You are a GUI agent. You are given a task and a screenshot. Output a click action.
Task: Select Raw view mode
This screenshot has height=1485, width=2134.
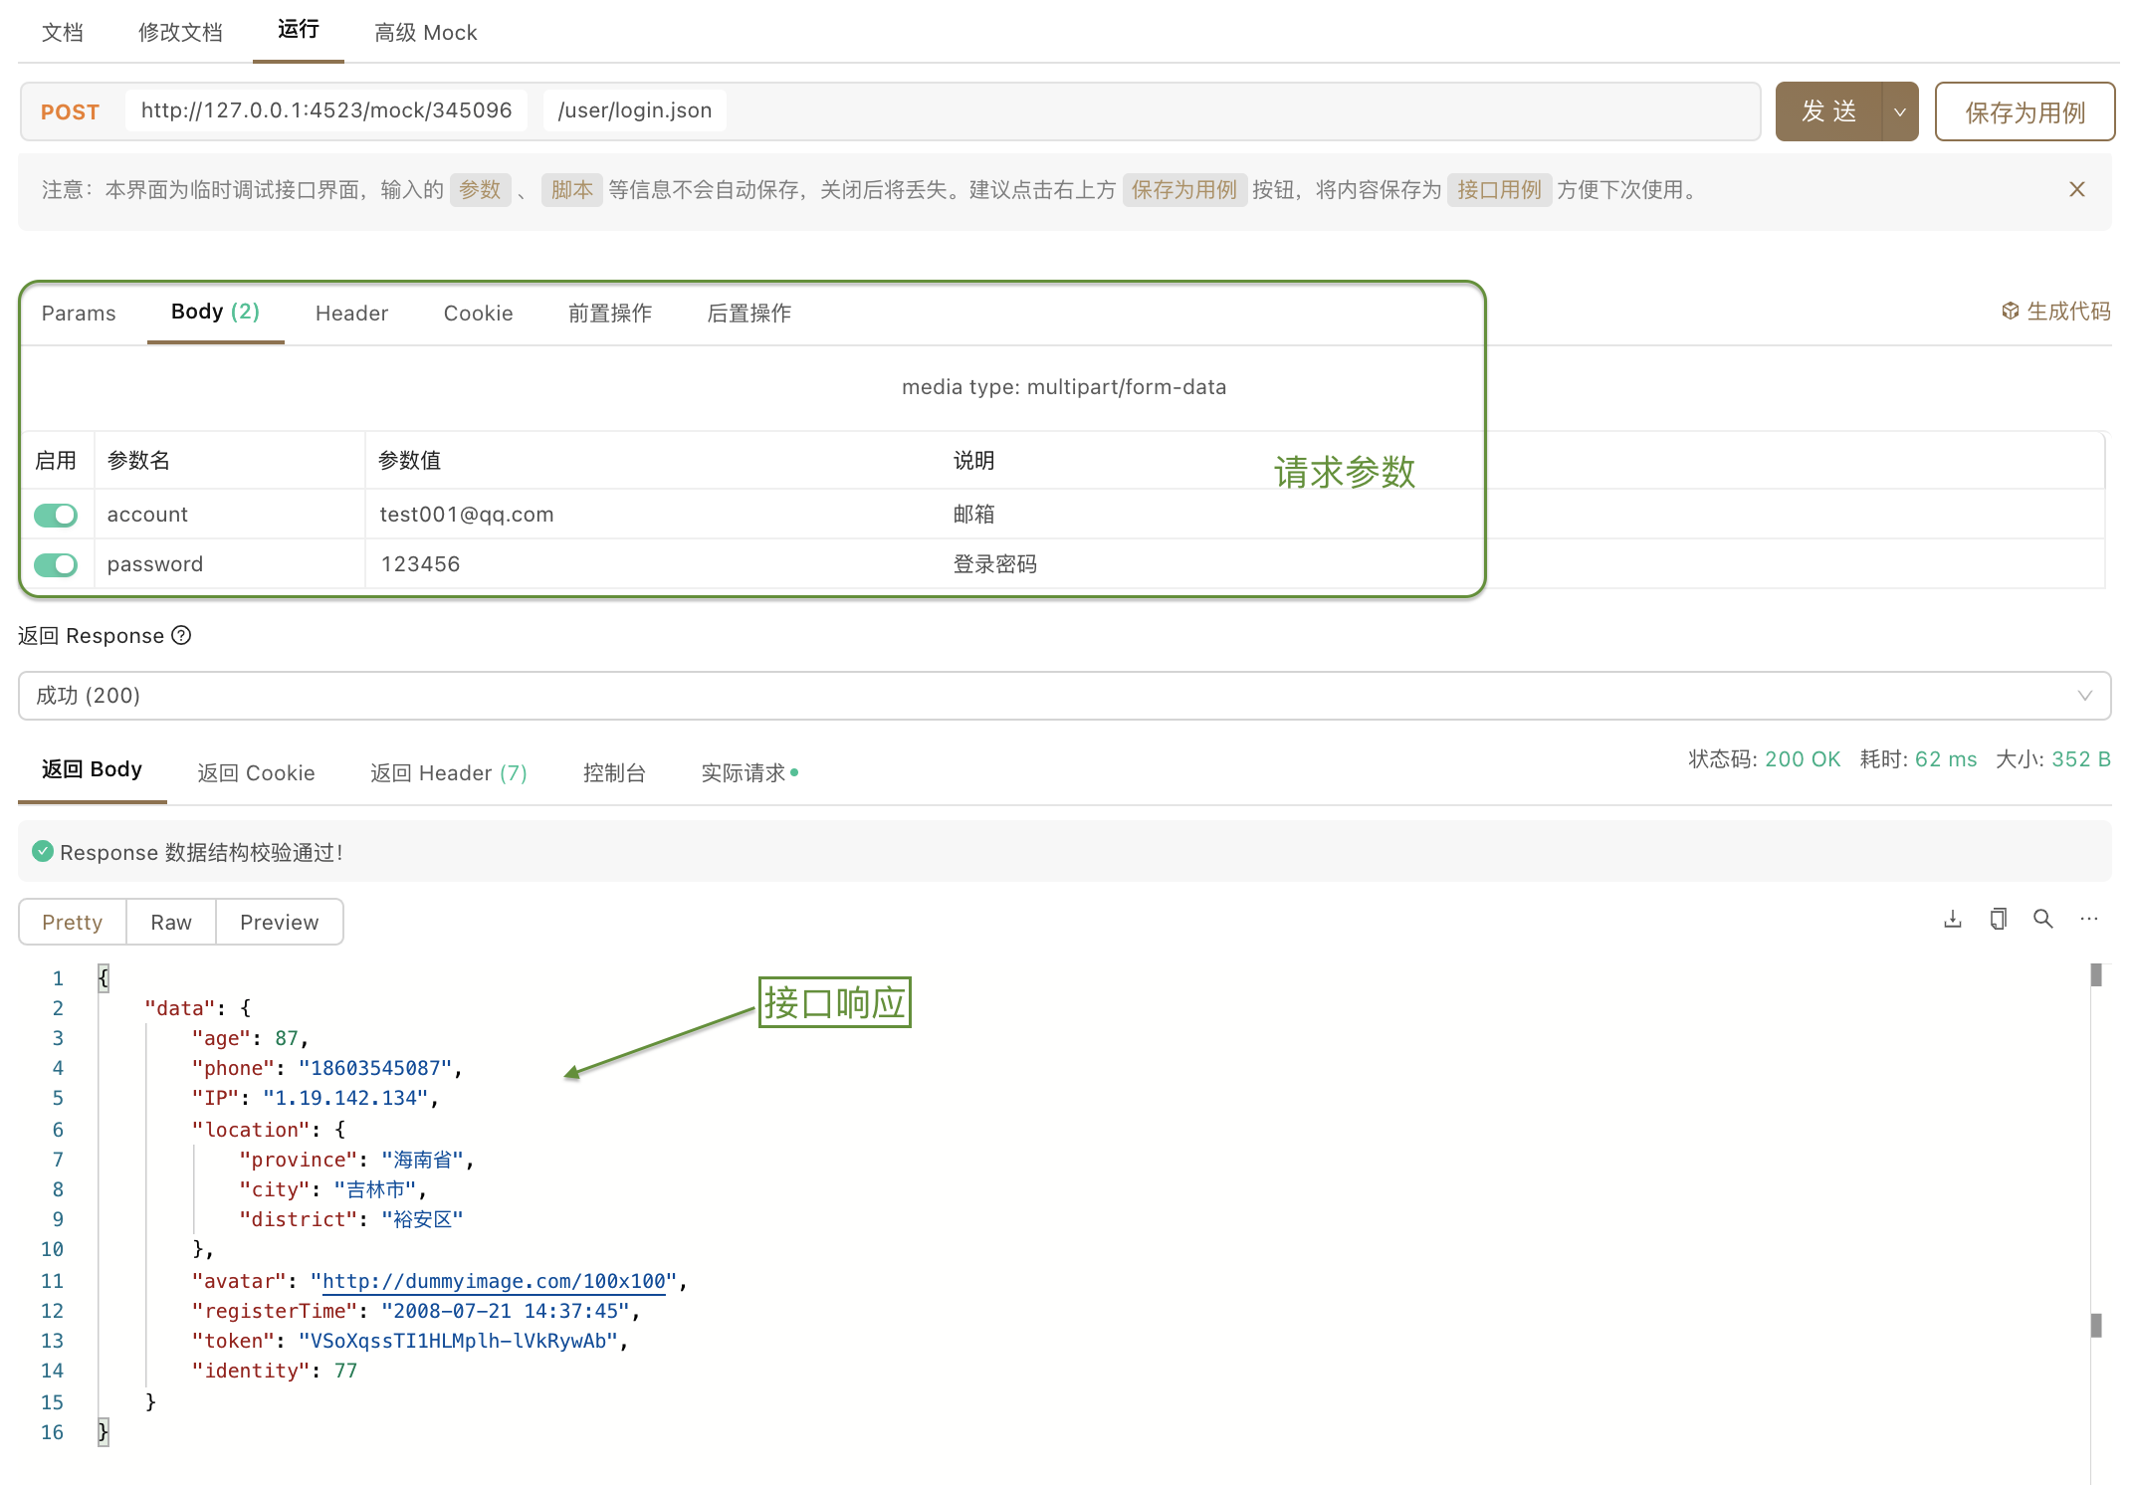pyautogui.click(x=171, y=922)
